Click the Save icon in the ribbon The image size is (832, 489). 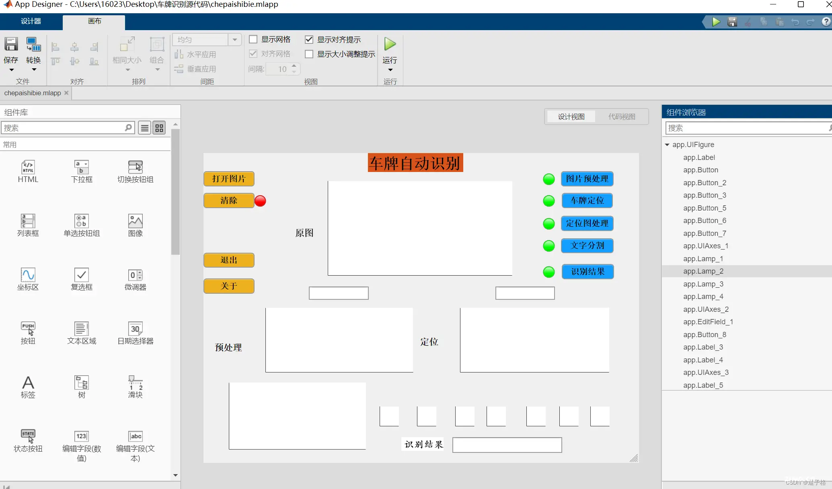(x=11, y=44)
